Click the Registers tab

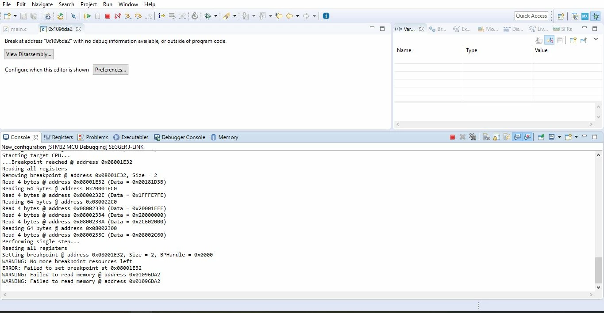coord(58,137)
